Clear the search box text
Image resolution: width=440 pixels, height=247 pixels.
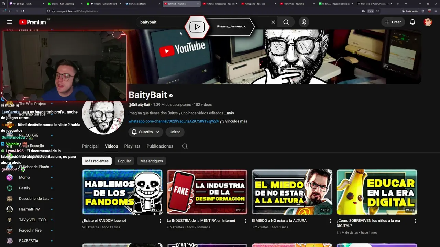[273, 22]
